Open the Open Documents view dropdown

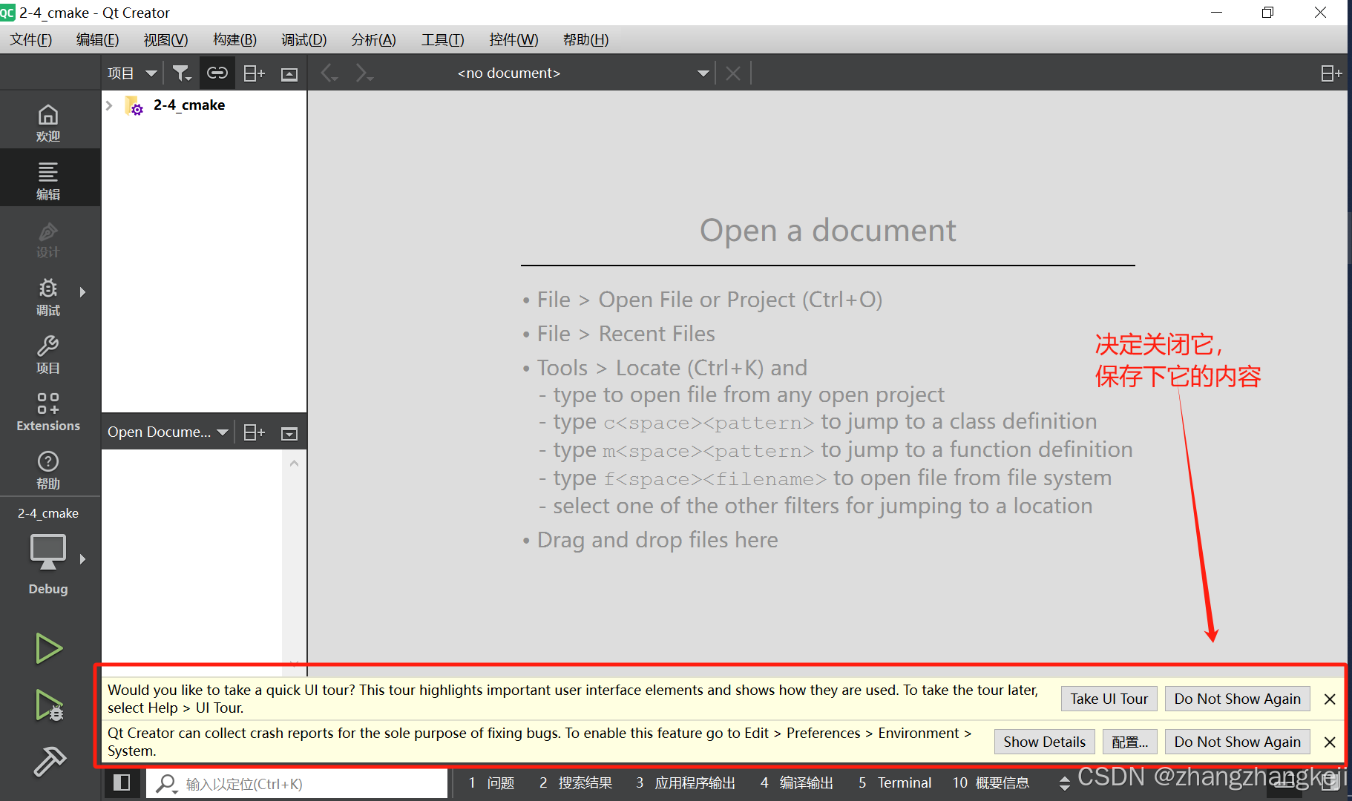point(168,432)
